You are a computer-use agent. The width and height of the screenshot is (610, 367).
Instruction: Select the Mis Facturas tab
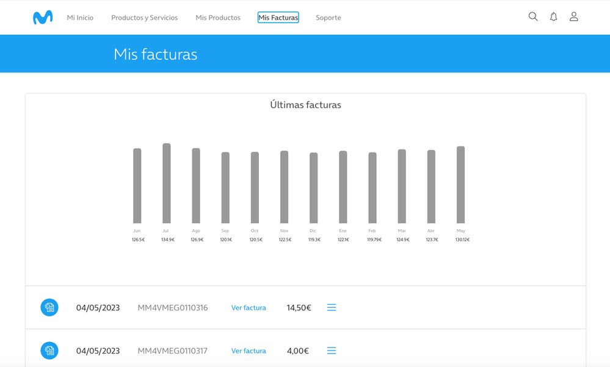tap(278, 18)
